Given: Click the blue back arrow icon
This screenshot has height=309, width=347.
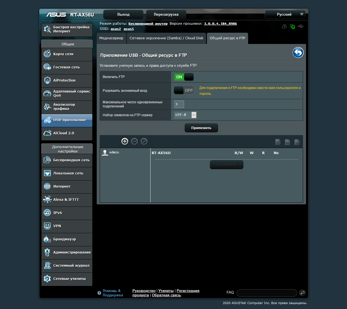Looking at the screenshot, I should (298, 52).
